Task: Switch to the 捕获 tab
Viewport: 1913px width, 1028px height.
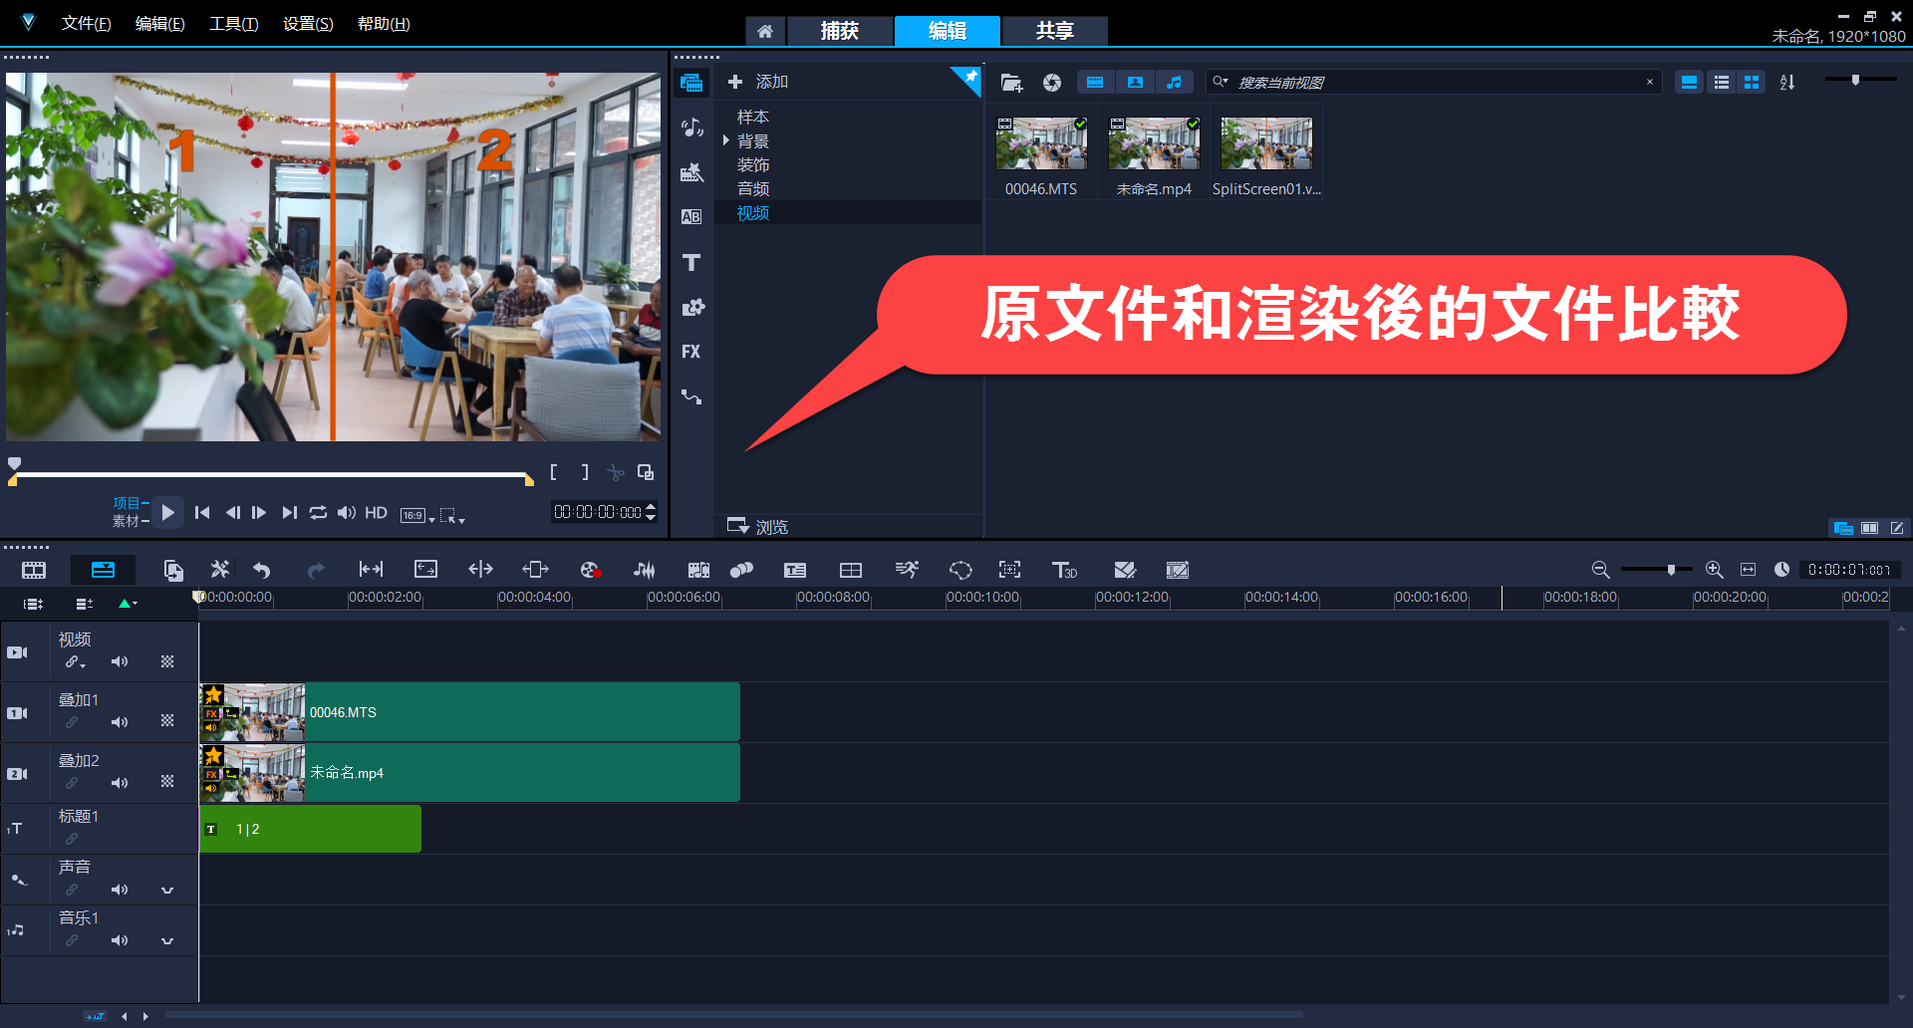Action: (840, 31)
